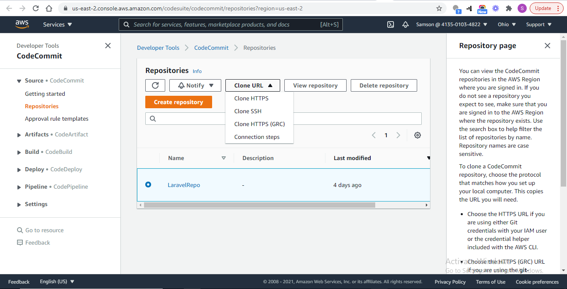The width and height of the screenshot is (567, 289).
Task: Refresh the repositories list
Action: pyautogui.click(x=155, y=85)
